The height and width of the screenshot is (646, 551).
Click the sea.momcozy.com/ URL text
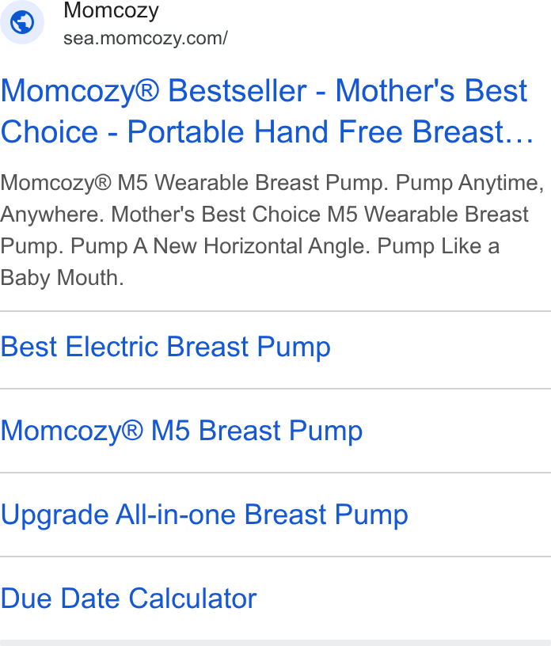pos(145,38)
